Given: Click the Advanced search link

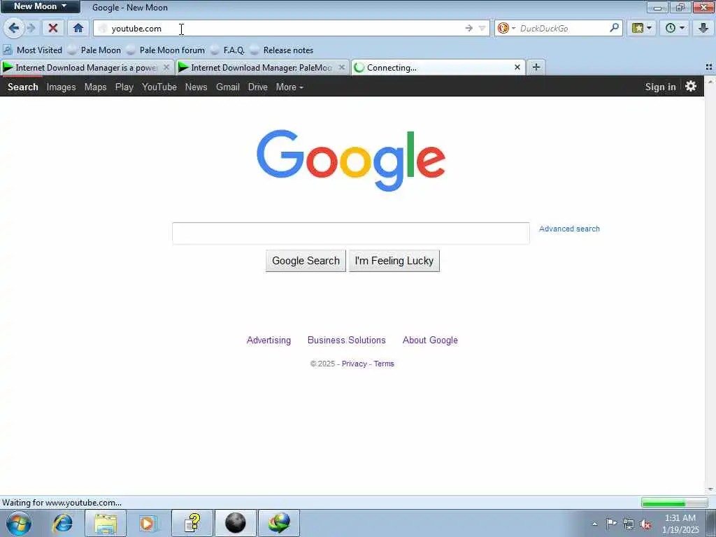Looking at the screenshot, I should coord(569,229).
